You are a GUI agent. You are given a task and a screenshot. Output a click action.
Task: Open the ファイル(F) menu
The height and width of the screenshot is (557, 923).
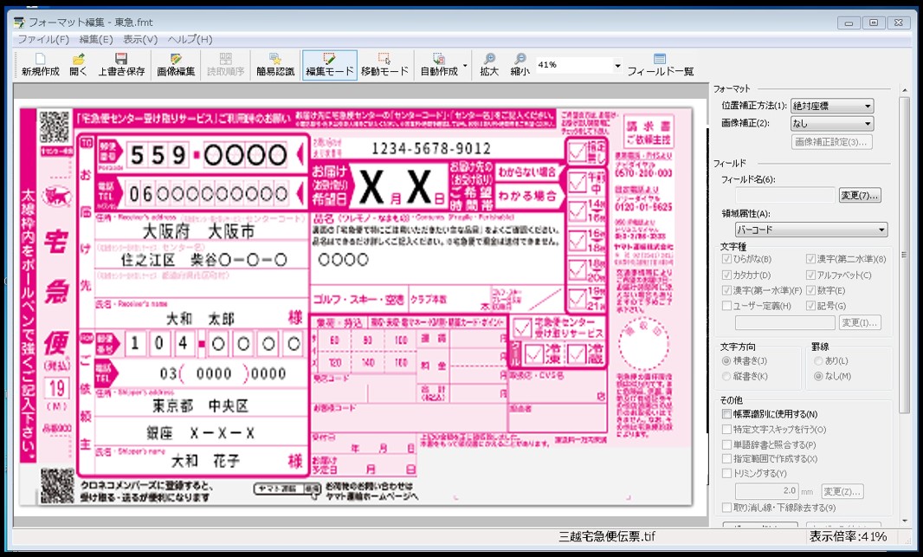coord(43,40)
